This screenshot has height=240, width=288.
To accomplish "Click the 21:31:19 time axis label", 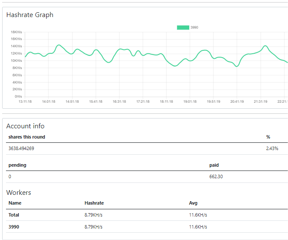I will (260, 101).
